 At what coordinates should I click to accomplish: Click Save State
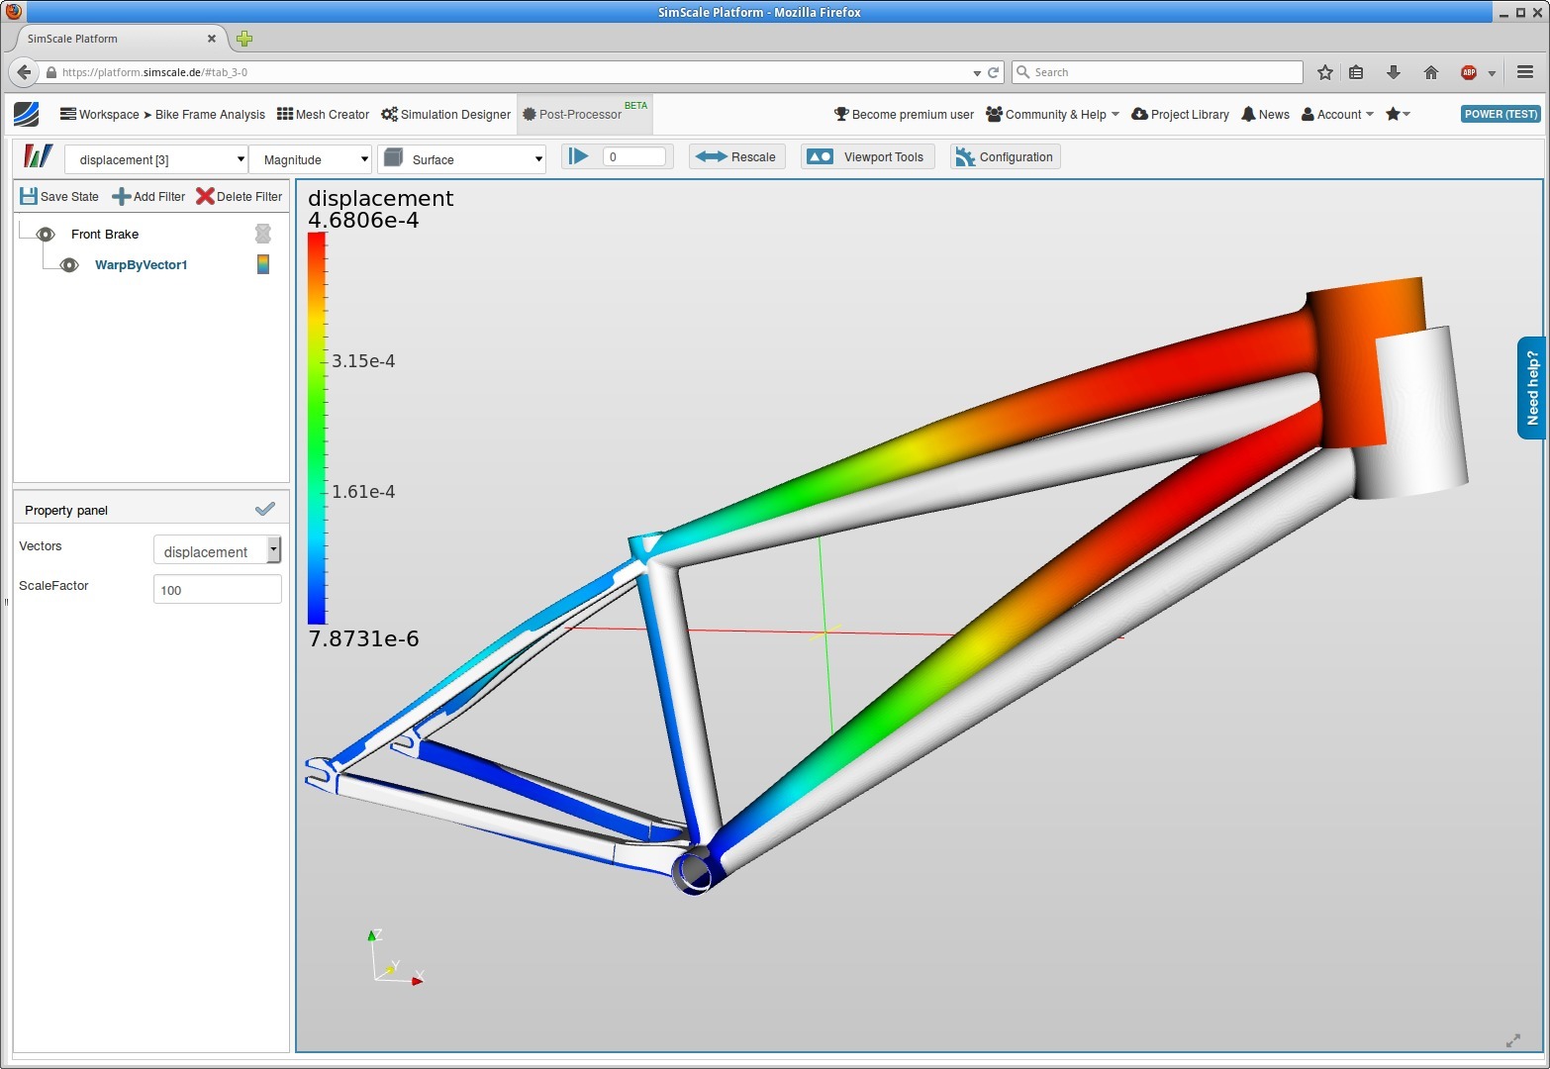point(59,196)
